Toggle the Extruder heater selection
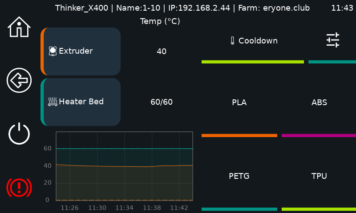356x213 pixels. (x=81, y=51)
